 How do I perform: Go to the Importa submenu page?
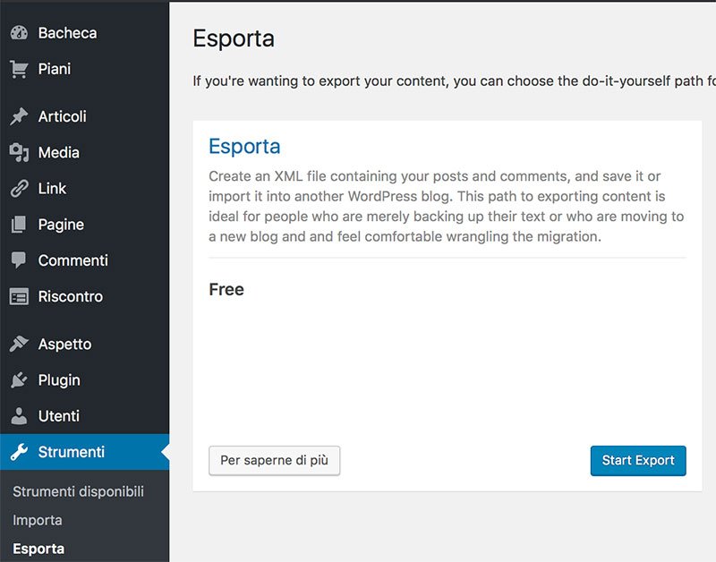pyautogui.click(x=38, y=520)
